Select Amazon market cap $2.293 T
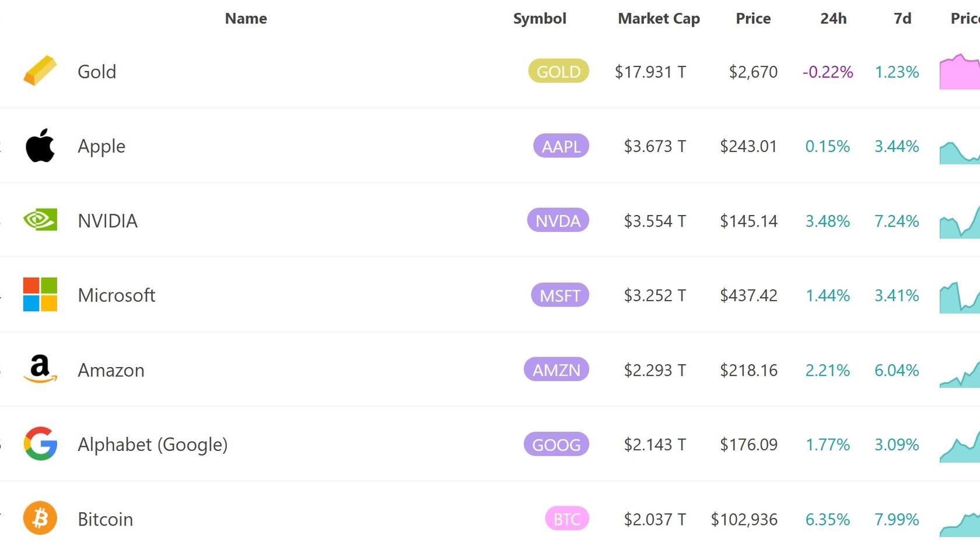 click(655, 370)
